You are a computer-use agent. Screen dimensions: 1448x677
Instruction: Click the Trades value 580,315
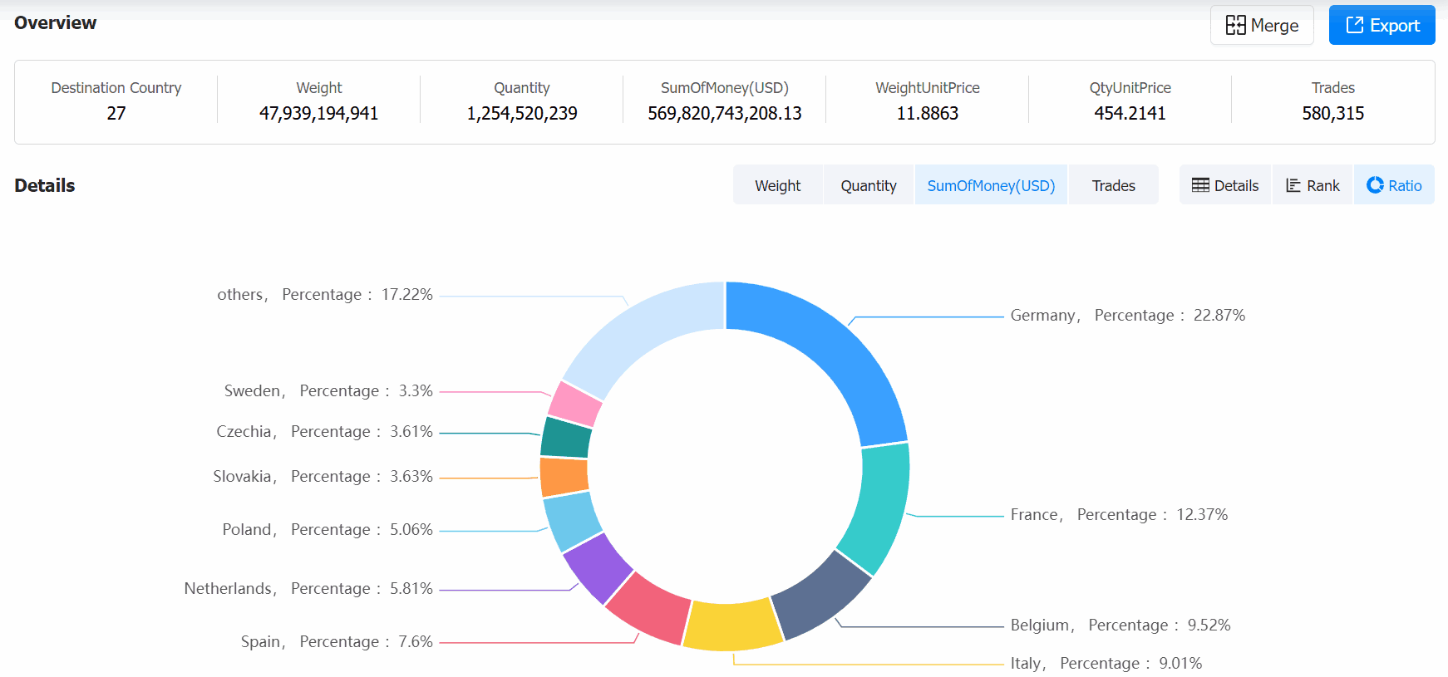[x=1333, y=113]
